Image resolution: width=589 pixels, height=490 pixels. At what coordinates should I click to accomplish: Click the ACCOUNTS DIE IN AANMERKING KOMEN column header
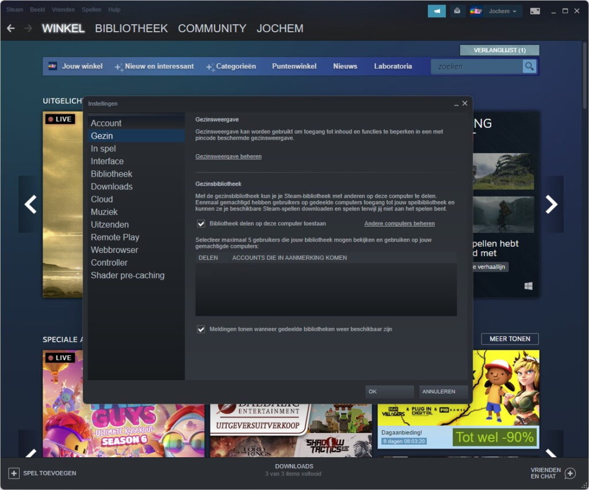(x=289, y=258)
